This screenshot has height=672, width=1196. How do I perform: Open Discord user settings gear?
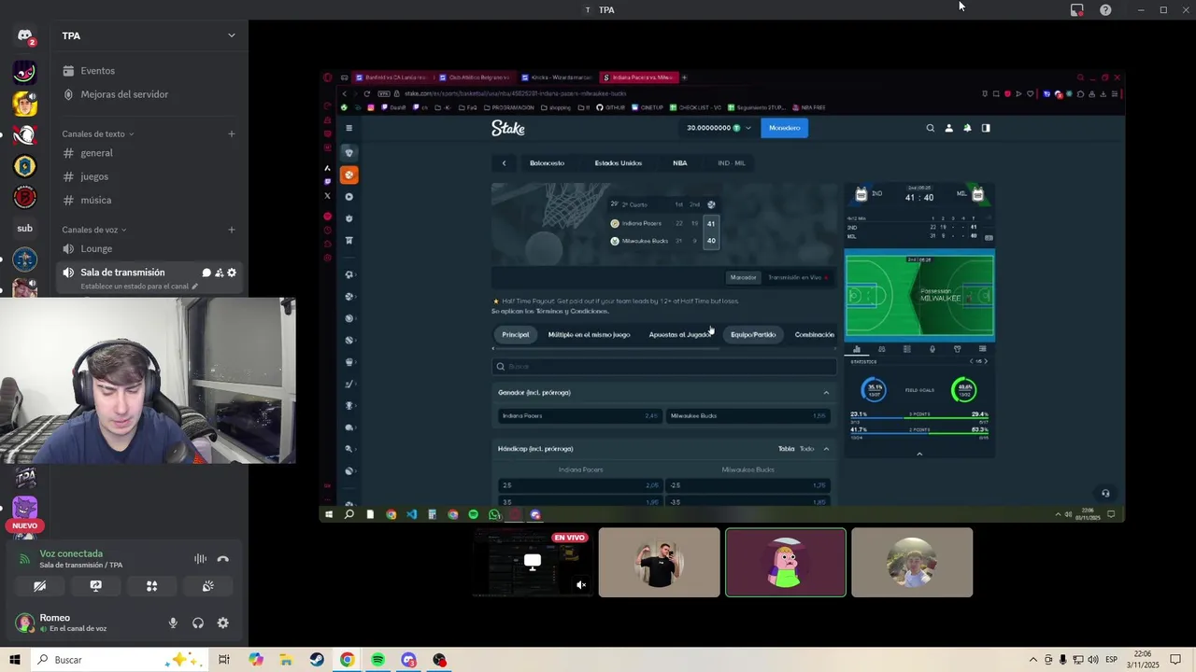point(222,623)
